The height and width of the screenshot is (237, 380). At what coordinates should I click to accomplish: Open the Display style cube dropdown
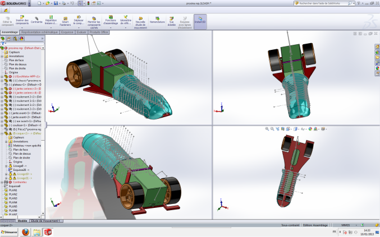pyautogui.click(x=296, y=129)
